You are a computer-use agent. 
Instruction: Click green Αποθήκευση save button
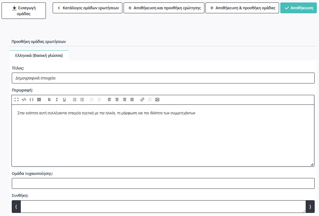tap(299, 8)
